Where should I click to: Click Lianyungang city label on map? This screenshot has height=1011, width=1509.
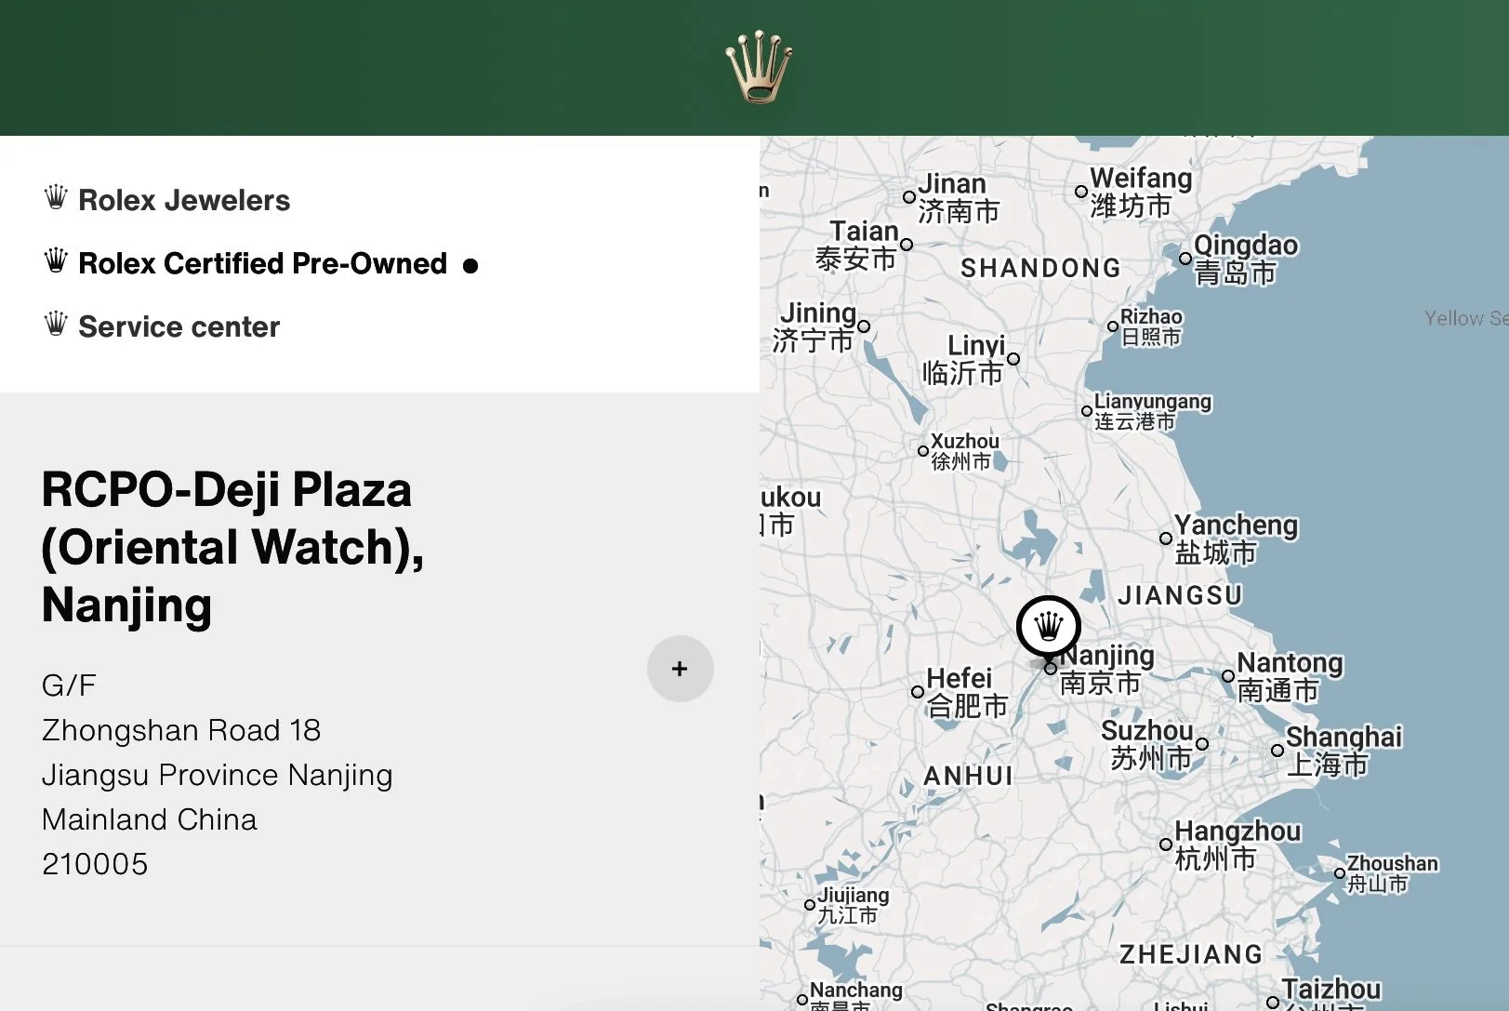(1152, 411)
